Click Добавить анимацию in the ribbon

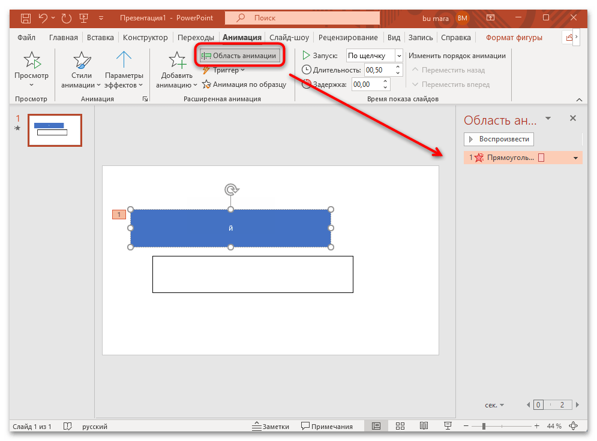[x=174, y=67]
